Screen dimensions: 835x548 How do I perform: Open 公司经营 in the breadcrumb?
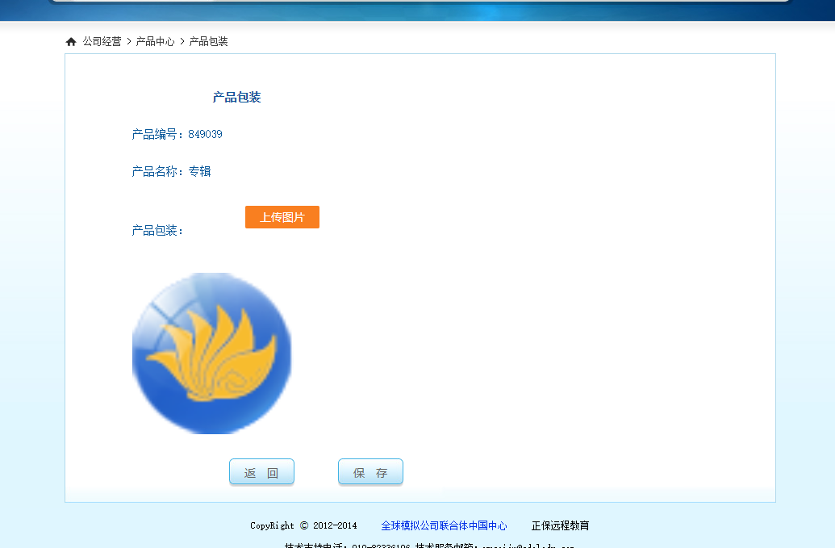tap(102, 42)
